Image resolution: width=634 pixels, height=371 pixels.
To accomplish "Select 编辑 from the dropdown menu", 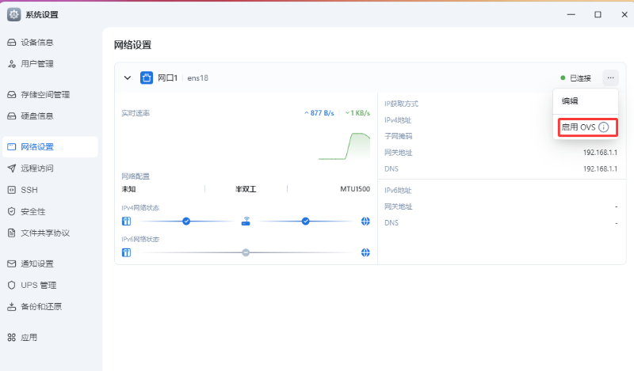I will (570, 101).
